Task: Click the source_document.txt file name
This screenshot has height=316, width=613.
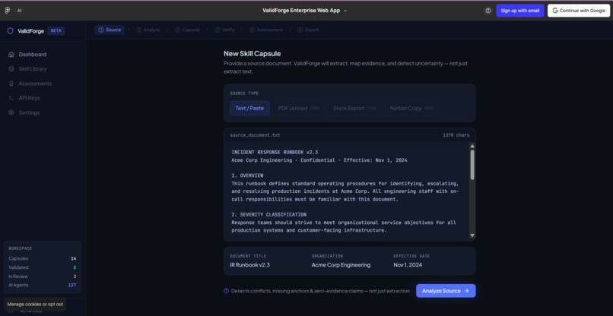Action: [255, 135]
